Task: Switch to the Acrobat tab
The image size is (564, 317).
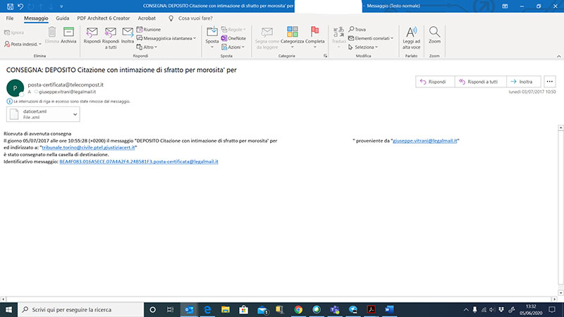Action: click(147, 18)
